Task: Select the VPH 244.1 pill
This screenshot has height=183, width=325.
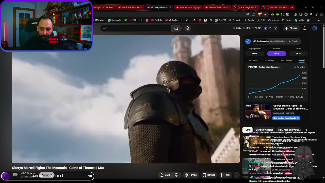Action: point(298,54)
